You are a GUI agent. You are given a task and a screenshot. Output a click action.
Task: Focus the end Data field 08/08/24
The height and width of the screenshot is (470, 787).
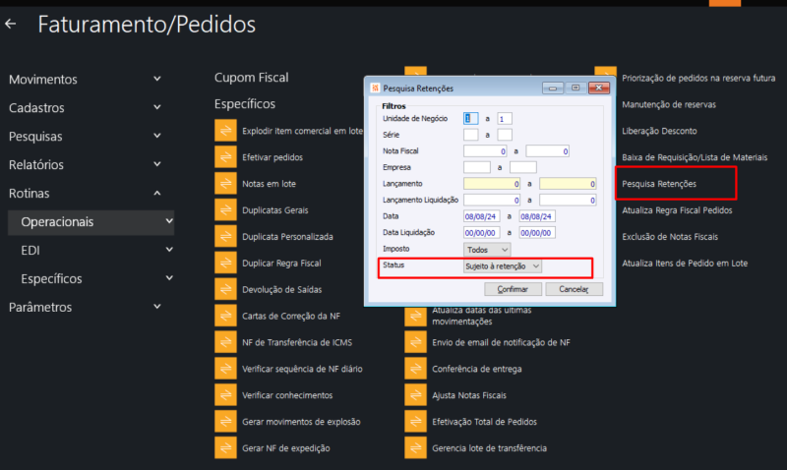(x=537, y=216)
